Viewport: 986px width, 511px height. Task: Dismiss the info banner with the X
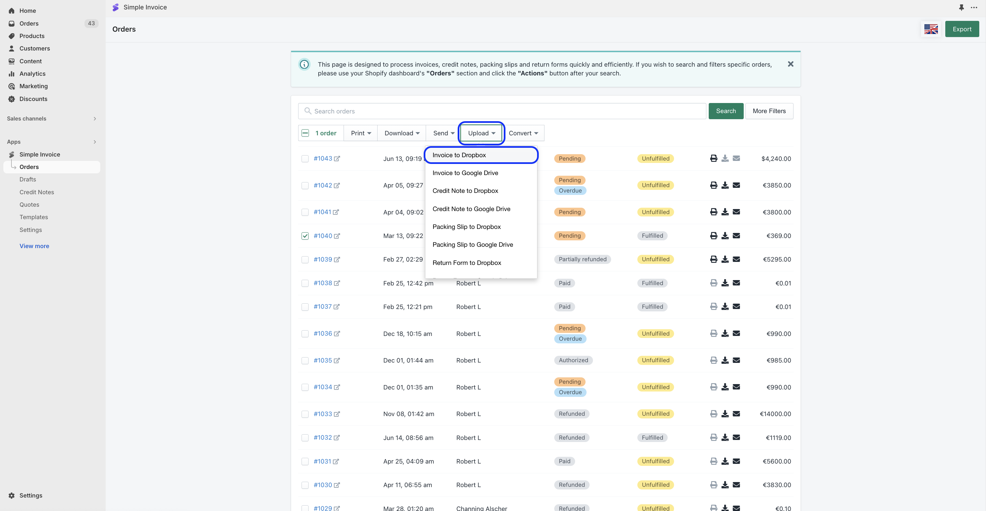pos(790,64)
